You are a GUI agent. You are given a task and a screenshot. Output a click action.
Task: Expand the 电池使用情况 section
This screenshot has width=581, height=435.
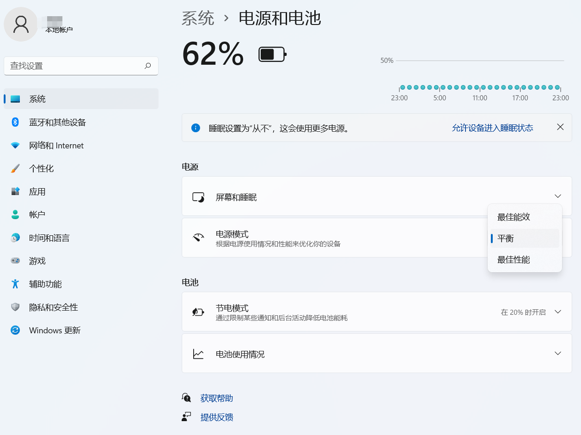[x=557, y=354]
